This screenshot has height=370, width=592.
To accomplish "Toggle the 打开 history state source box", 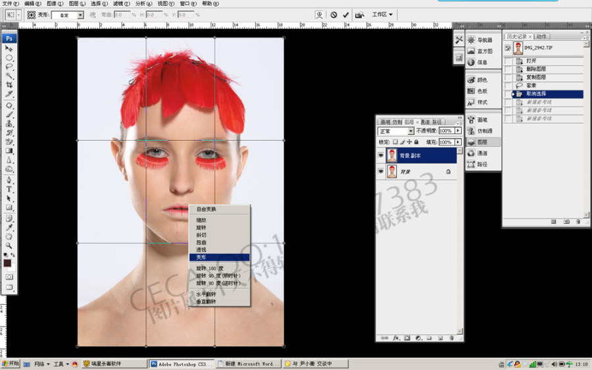I will point(508,61).
